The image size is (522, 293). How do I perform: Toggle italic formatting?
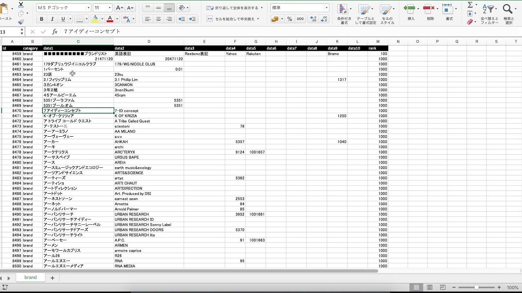(52, 19)
